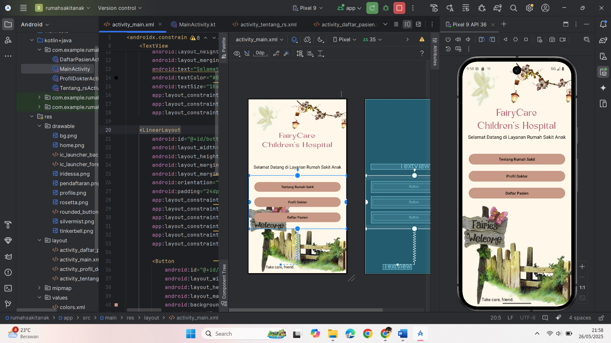Switch to MainActivity.kt tab
This screenshot has height=343, width=611.
197,24
